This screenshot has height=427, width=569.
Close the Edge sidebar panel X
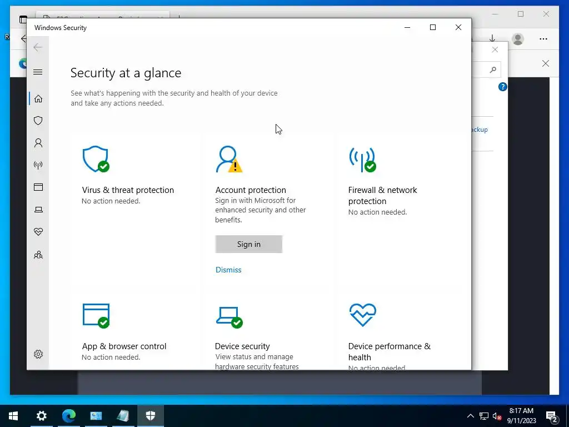(x=546, y=63)
